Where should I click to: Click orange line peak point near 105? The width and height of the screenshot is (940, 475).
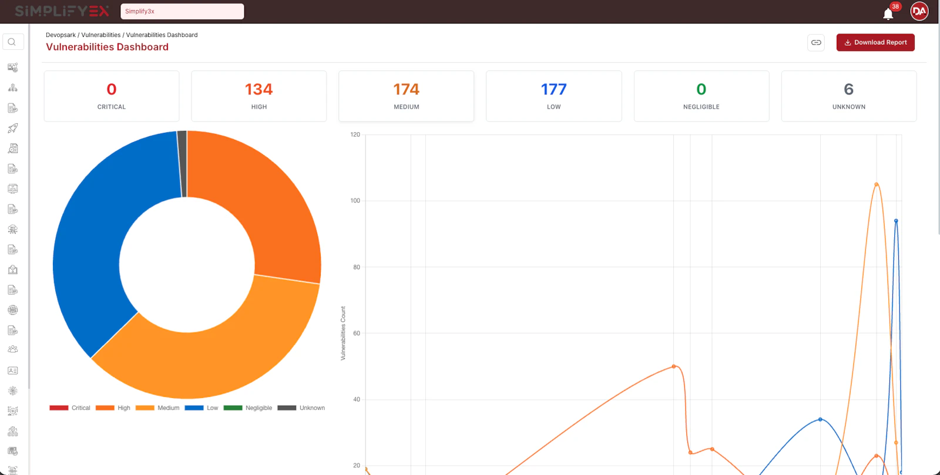(877, 184)
